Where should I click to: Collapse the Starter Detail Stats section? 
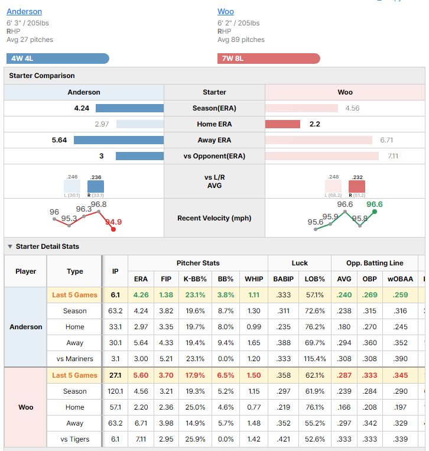10,246
